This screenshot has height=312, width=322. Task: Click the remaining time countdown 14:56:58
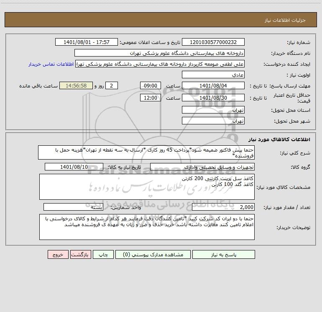pos(76,85)
